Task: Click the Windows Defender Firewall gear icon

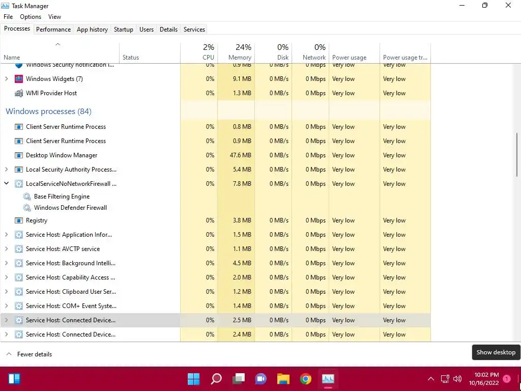Action: pyautogui.click(x=26, y=208)
